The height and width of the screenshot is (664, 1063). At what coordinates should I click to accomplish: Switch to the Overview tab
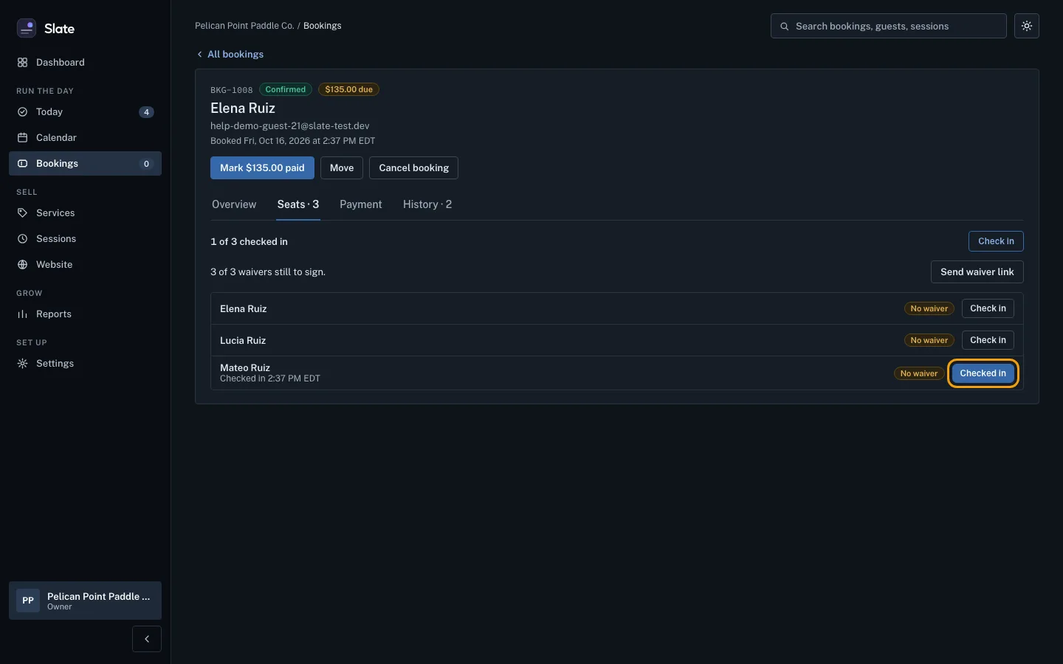coord(234,204)
